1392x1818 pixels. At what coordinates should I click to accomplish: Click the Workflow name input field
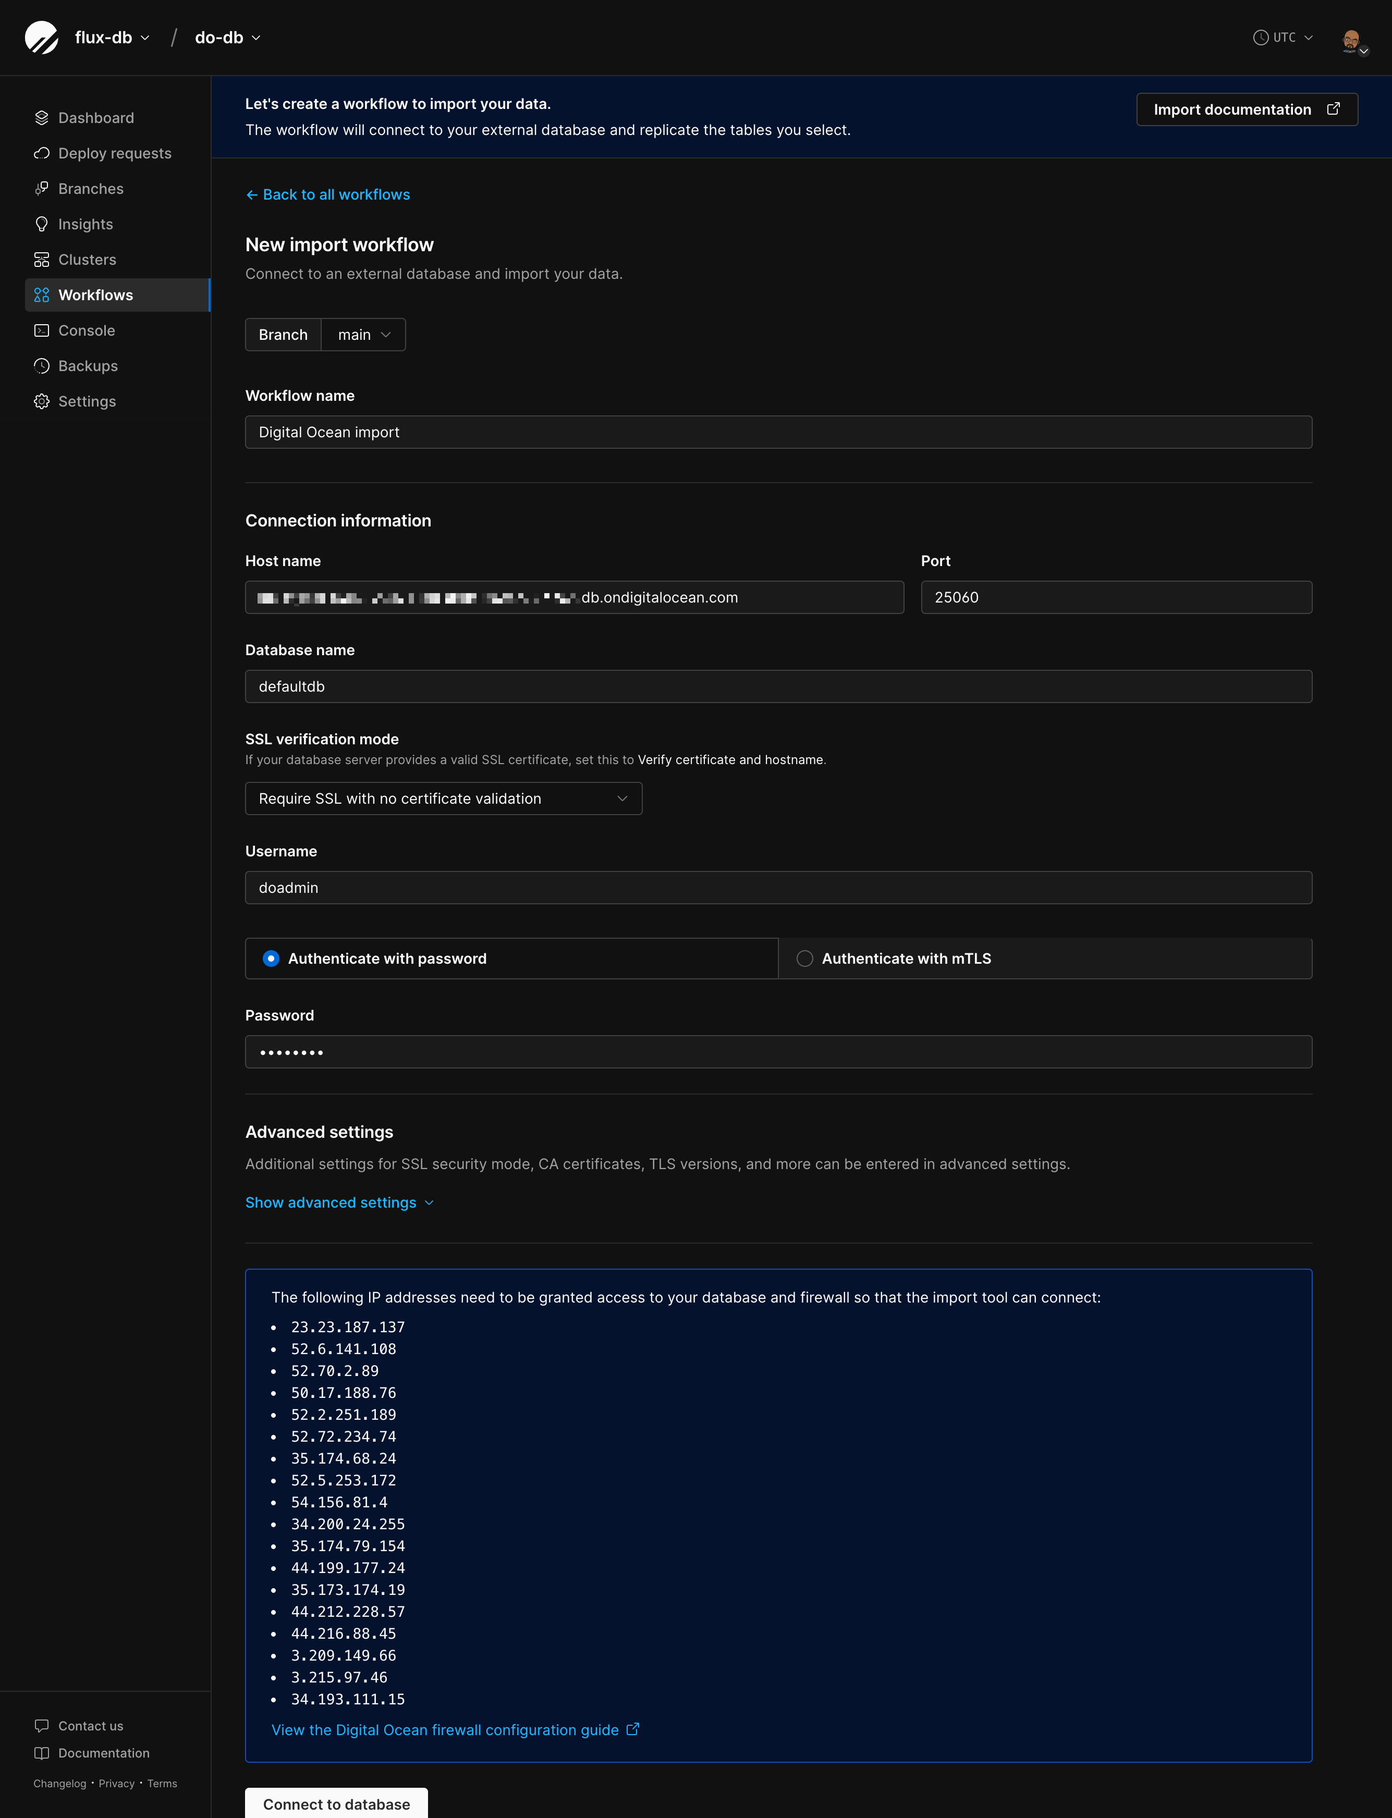click(x=778, y=432)
